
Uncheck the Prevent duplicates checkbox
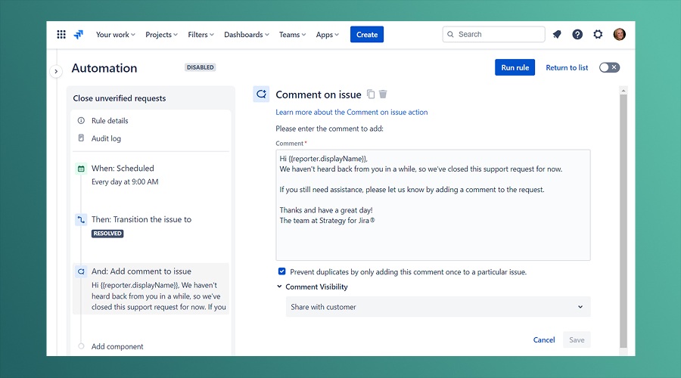point(282,271)
